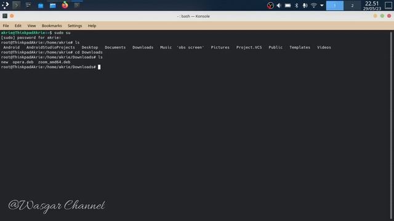Click the terminal cursor at the last prompt
Viewport: 394px width, 221px height.
click(99, 67)
